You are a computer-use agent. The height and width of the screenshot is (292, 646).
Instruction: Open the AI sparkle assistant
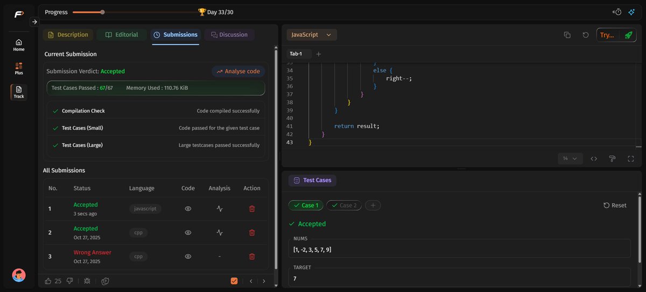pyautogui.click(x=632, y=12)
